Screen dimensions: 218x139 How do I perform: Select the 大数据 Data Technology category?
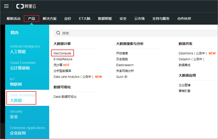click(x=27, y=98)
